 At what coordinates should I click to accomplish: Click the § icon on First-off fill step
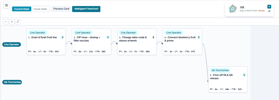244,75
